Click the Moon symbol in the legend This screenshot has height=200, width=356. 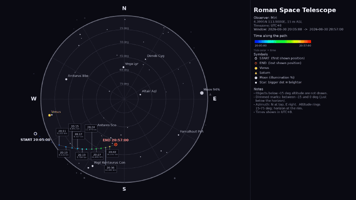[256, 78]
